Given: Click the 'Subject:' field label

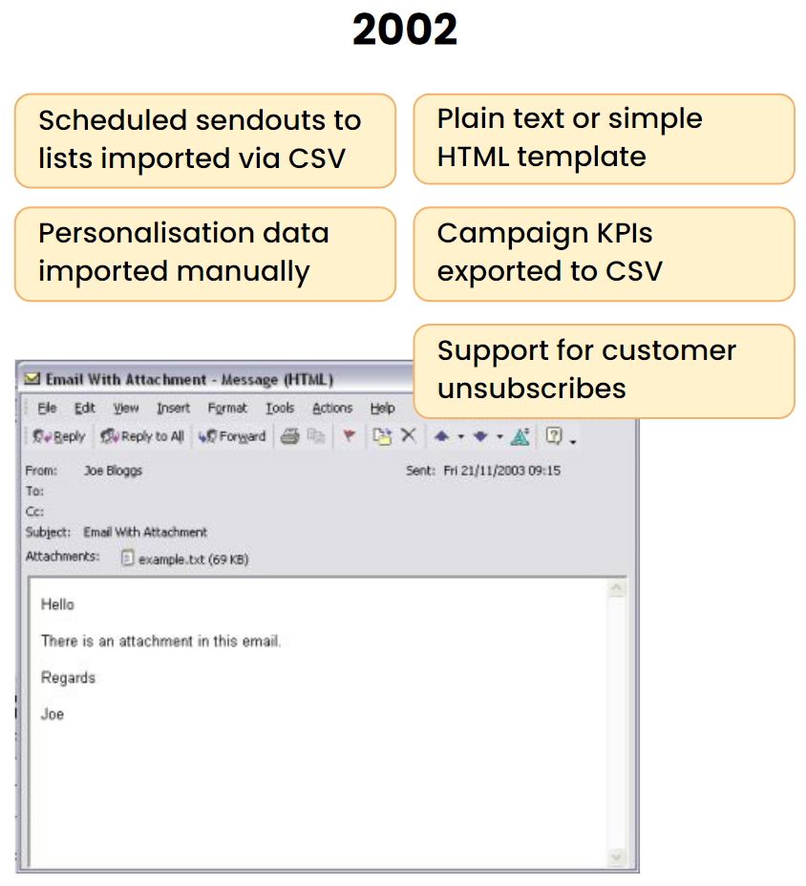Looking at the screenshot, I should [48, 533].
